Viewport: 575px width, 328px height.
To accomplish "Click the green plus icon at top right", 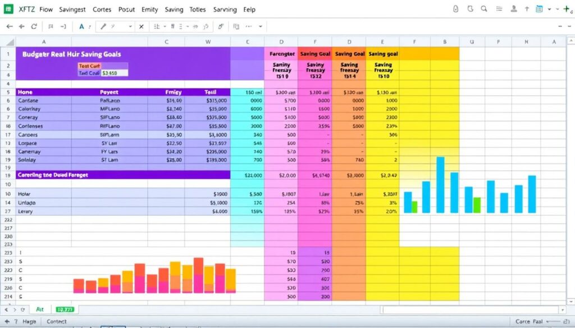I will coord(567,9).
